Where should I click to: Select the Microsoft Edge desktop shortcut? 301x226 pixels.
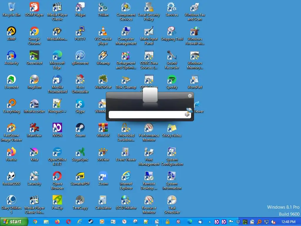click(57, 60)
